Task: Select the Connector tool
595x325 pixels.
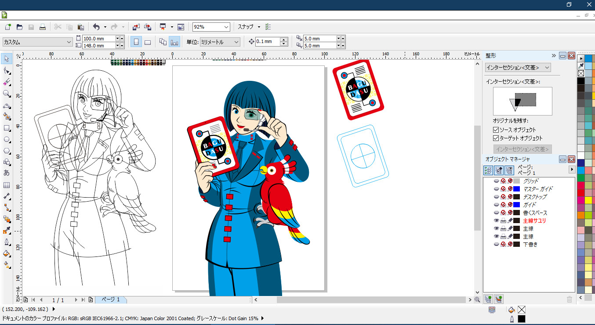Action: click(x=7, y=207)
